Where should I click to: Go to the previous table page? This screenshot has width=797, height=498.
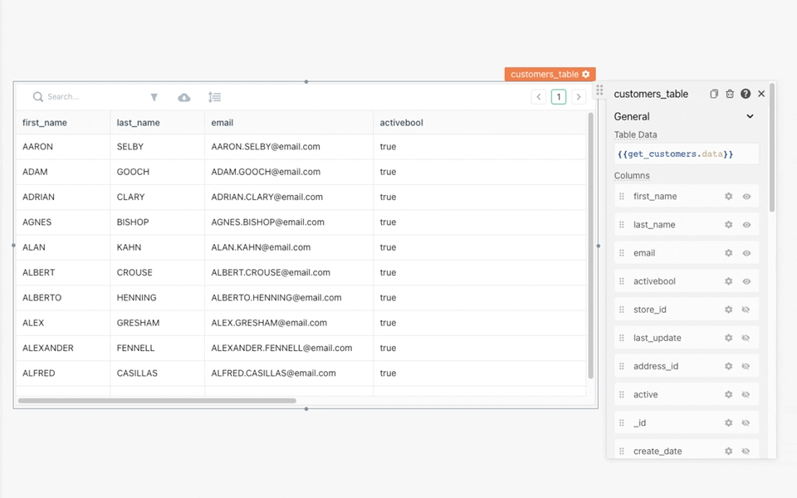pos(539,96)
